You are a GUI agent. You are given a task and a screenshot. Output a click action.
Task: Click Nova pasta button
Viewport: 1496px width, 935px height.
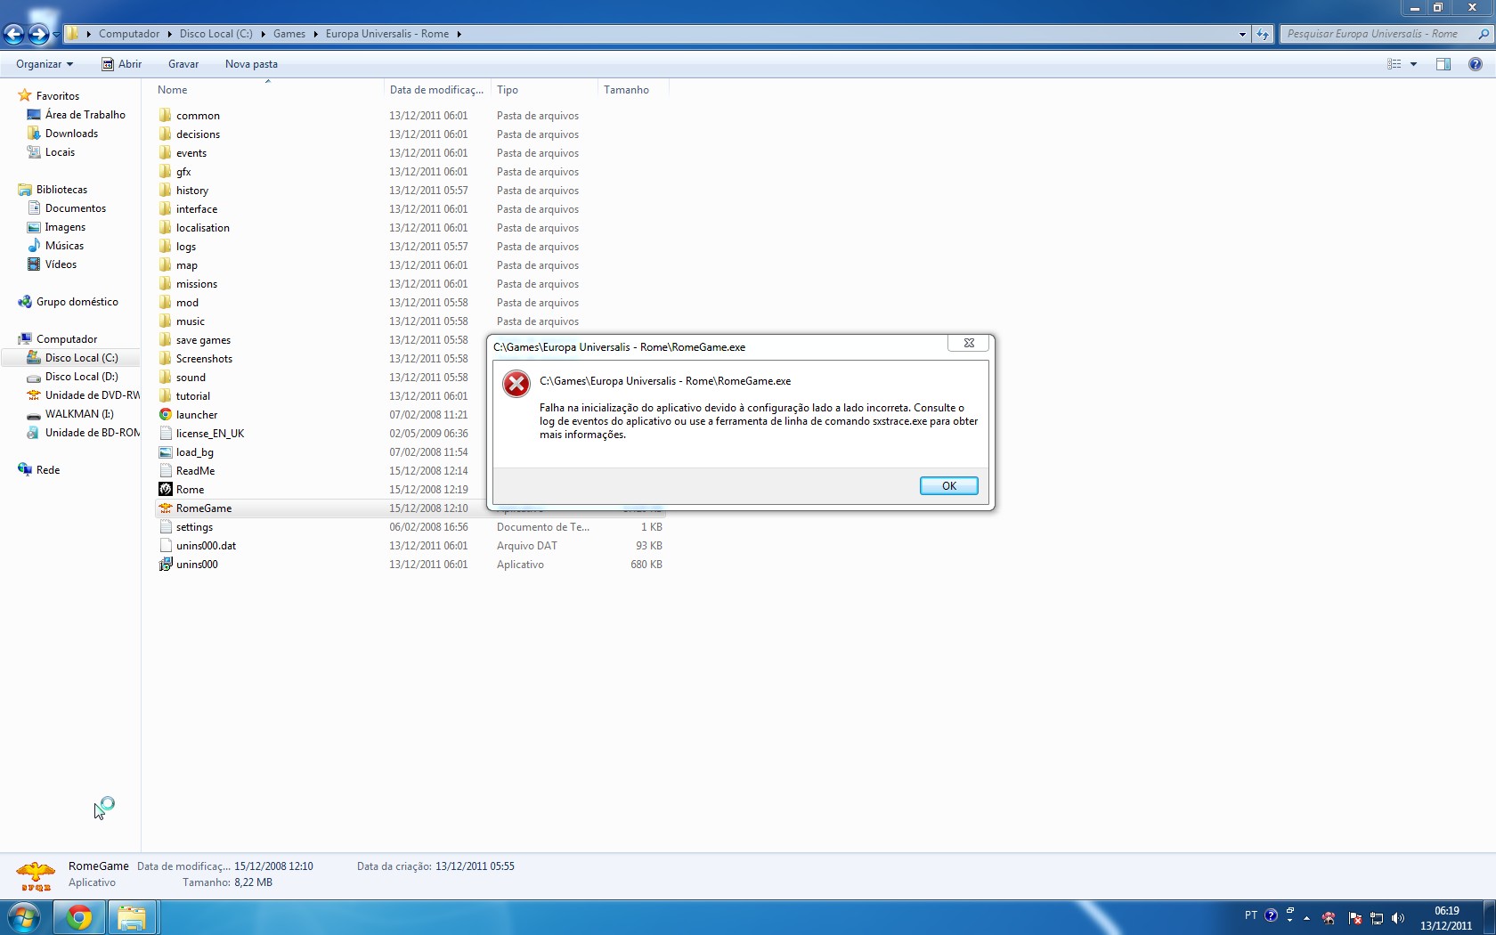pyautogui.click(x=251, y=64)
